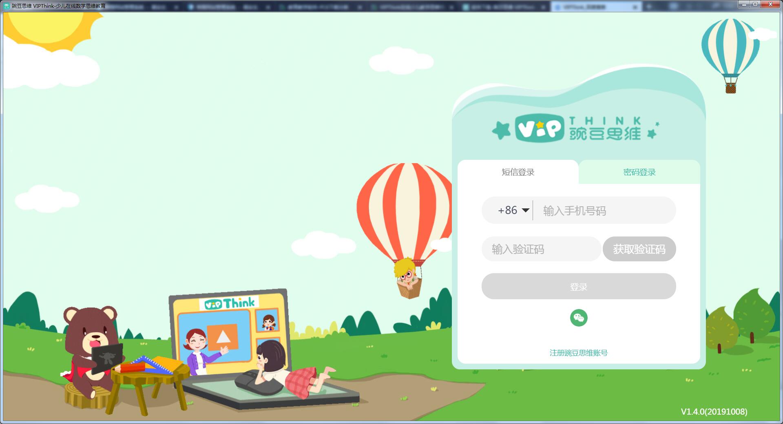Screen dimensions: 783x424
Task: Click the V1.4.0(20191008) version text
Action: click(x=714, y=412)
